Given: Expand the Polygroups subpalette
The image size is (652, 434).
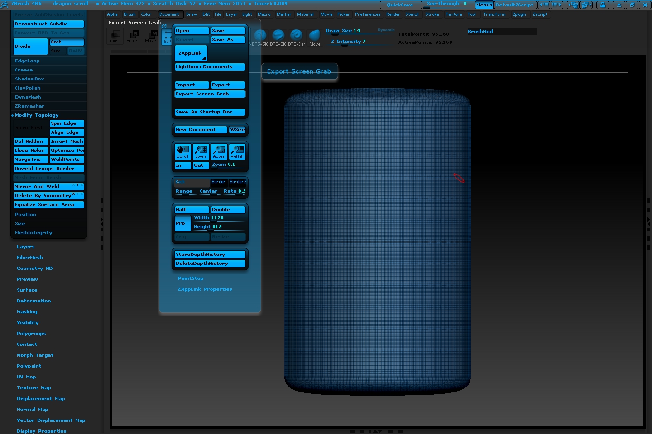Looking at the screenshot, I should [31, 334].
